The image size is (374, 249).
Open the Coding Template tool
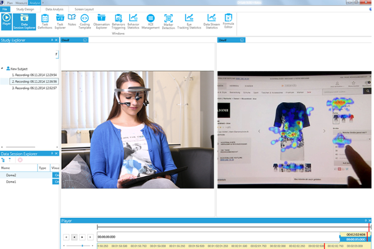85,22
